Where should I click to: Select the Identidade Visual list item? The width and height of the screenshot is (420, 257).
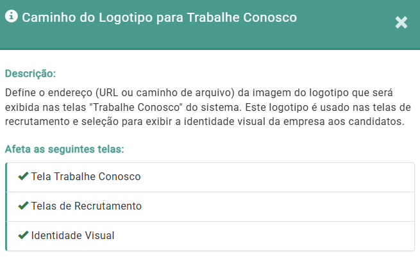[72, 235]
